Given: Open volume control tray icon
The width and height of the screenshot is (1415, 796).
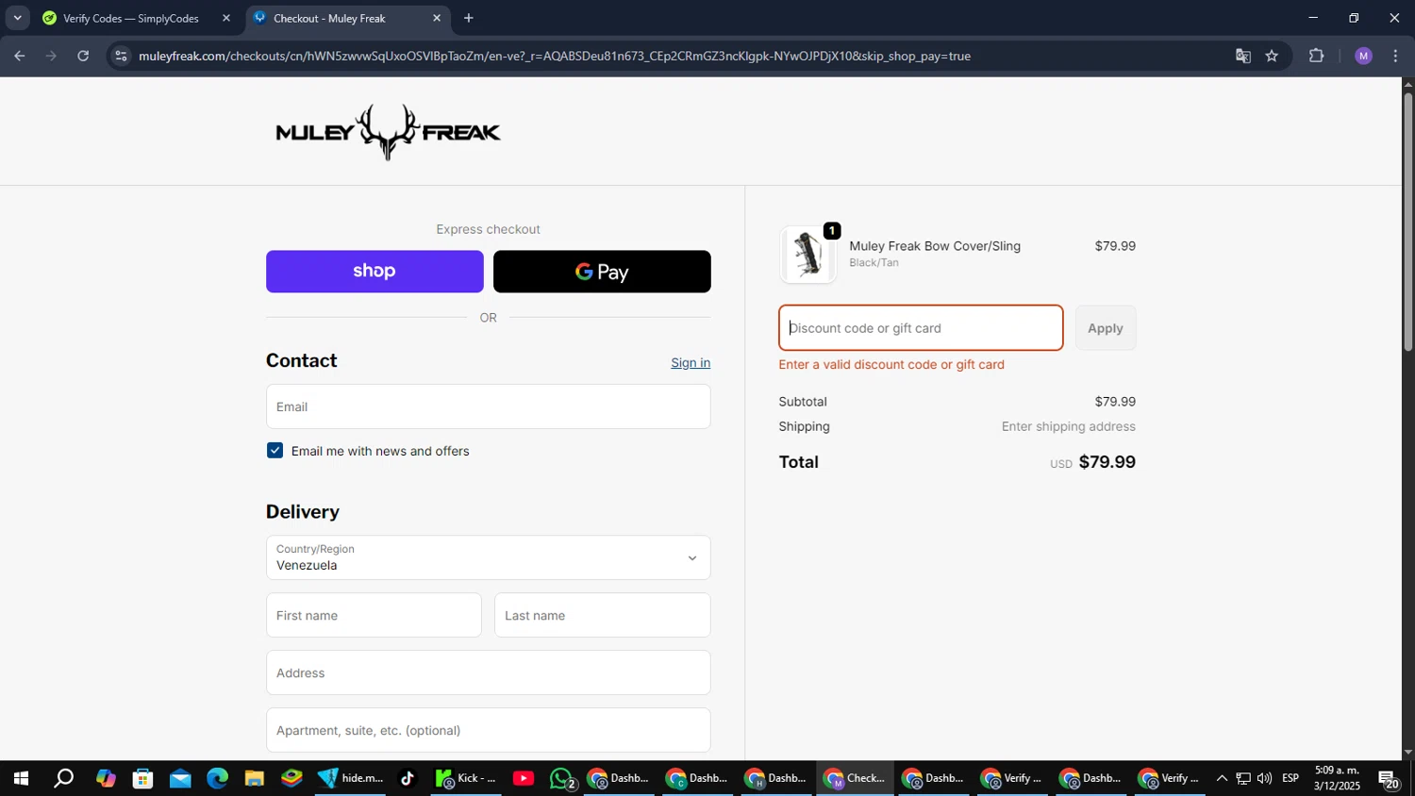Looking at the screenshot, I should tap(1264, 779).
